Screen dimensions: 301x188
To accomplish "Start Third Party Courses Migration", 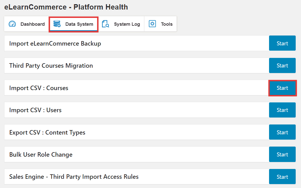I will [x=282, y=65].
